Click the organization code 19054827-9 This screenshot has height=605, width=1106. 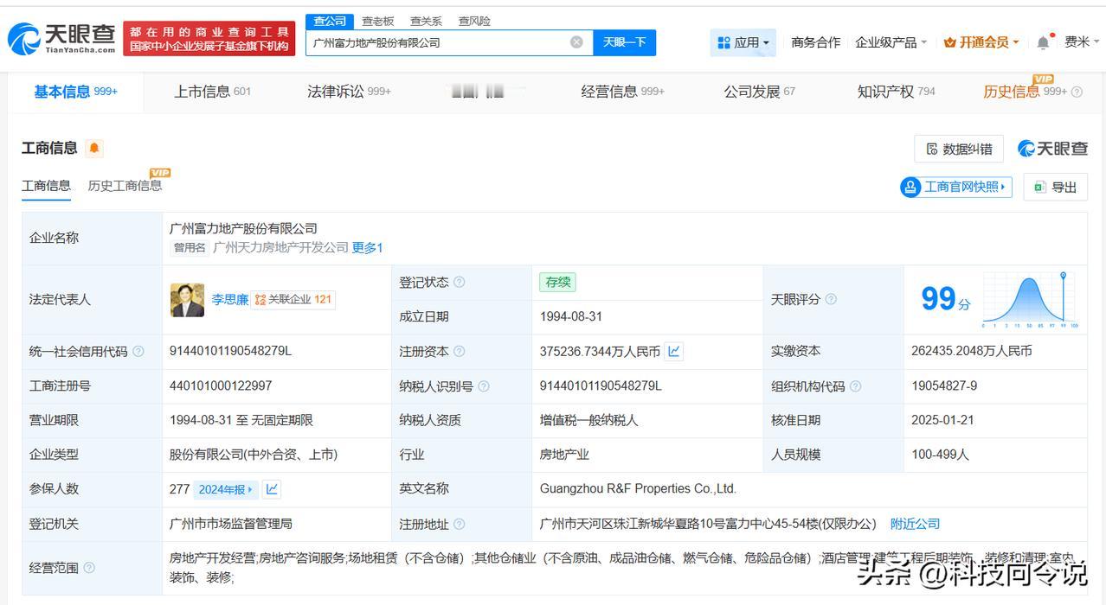[944, 385]
